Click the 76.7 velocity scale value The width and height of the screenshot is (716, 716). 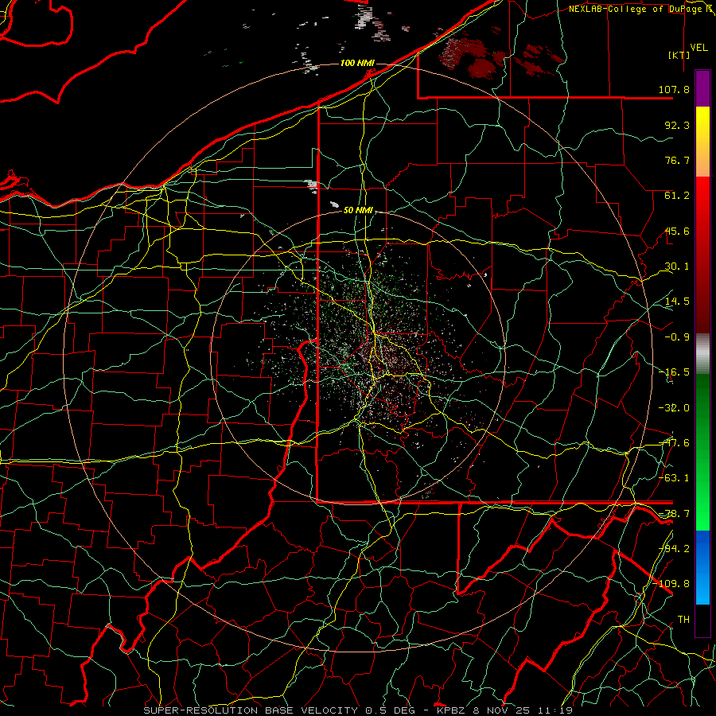[x=677, y=160]
